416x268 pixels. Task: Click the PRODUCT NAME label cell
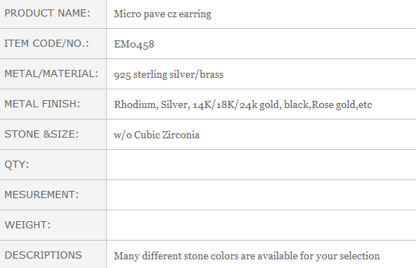[53, 14]
